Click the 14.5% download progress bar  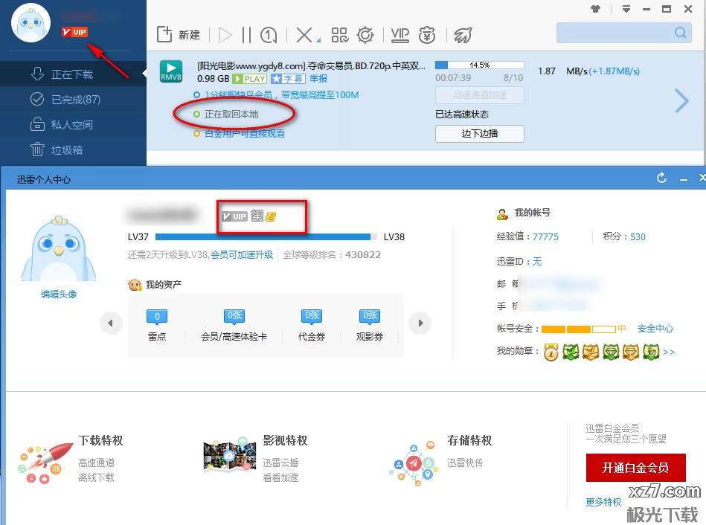coord(480,65)
